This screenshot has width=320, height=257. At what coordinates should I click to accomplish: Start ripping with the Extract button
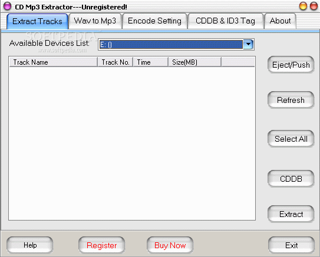(x=291, y=214)
